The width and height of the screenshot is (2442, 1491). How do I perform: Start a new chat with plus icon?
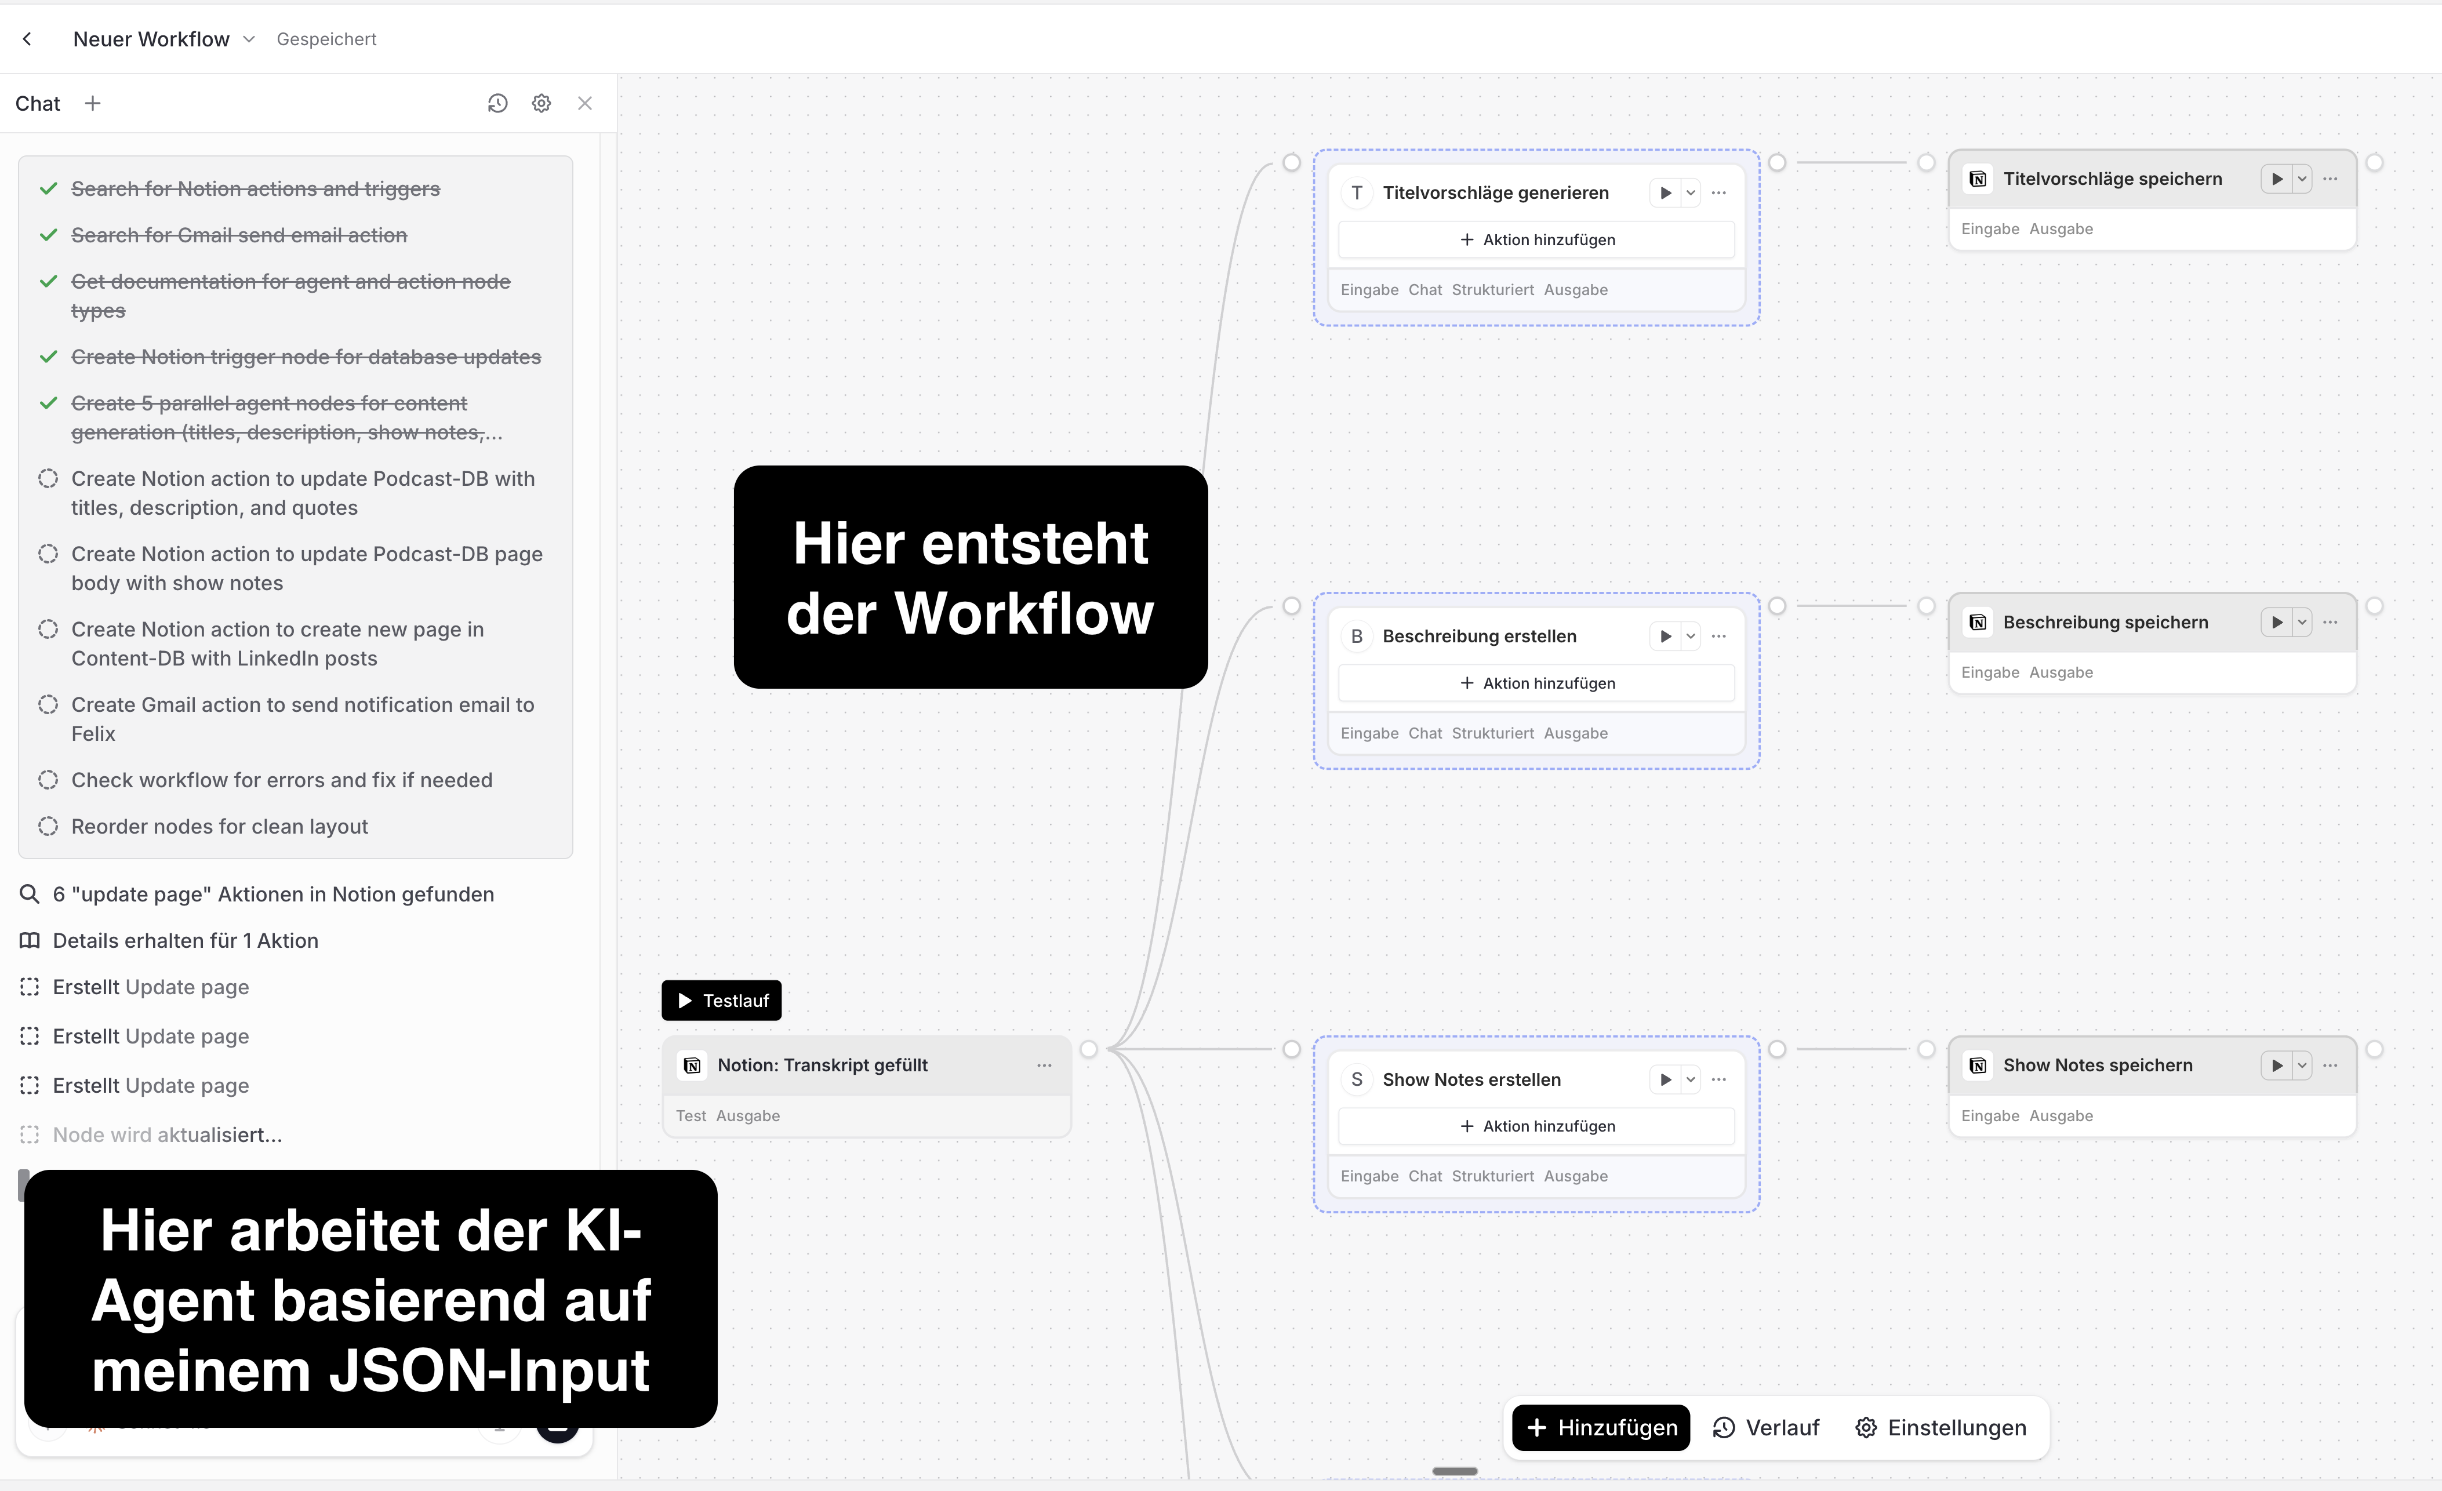coord(92,103)
